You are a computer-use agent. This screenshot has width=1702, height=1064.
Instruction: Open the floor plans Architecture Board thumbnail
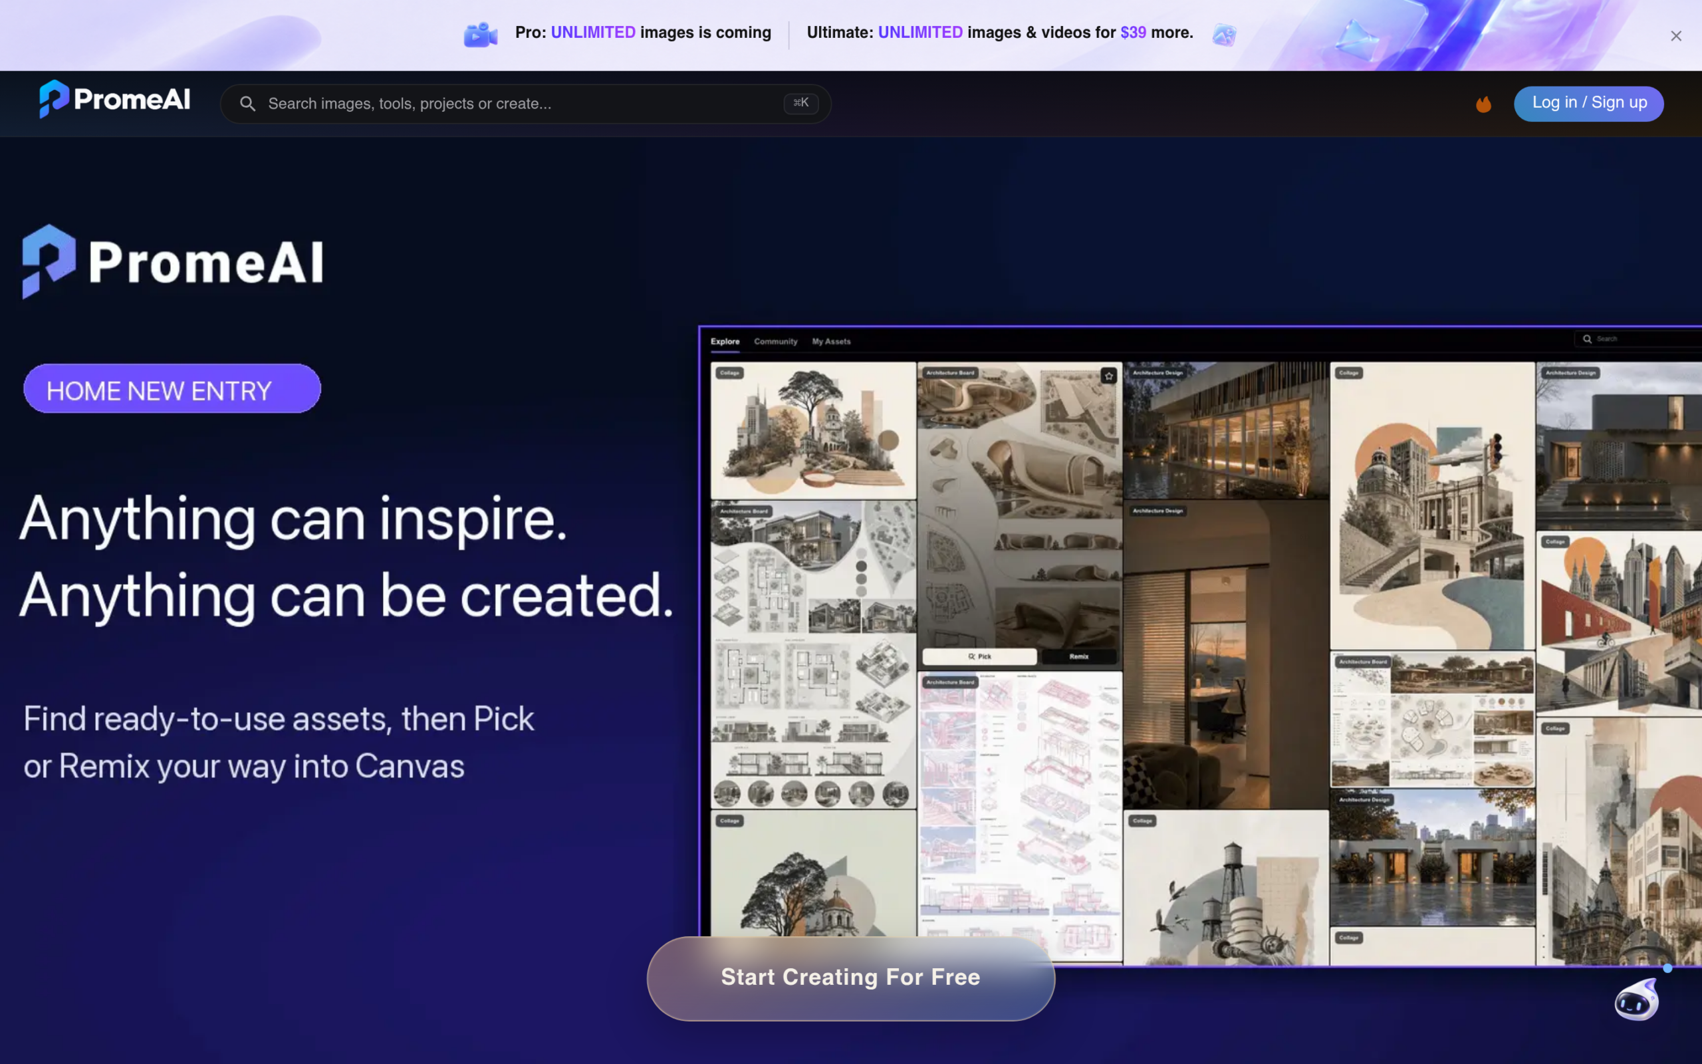tap(813, 654)
